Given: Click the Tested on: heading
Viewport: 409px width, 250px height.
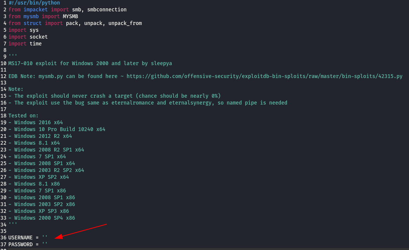Looking at the screenshot, I should pos(24,116).
